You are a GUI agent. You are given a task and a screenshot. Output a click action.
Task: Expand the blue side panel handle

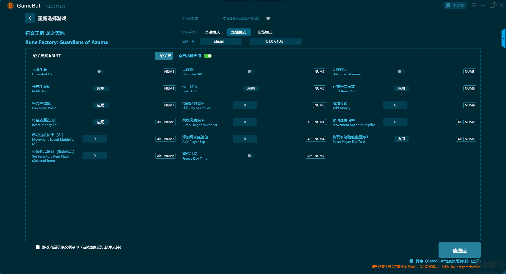(503, 38)
